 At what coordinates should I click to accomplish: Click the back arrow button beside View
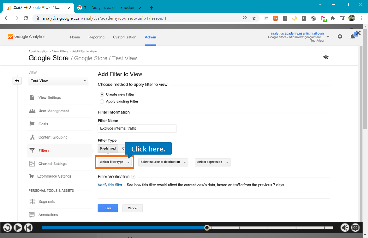(17, 81)
